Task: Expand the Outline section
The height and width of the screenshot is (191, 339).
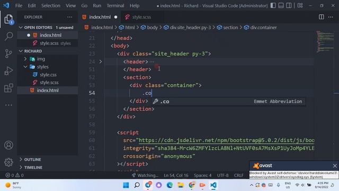Action: (47, 159)
